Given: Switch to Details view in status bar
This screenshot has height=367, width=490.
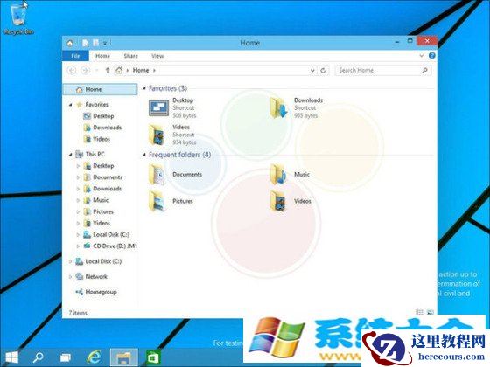Looking at the screenshot, I should coord(419,312).
